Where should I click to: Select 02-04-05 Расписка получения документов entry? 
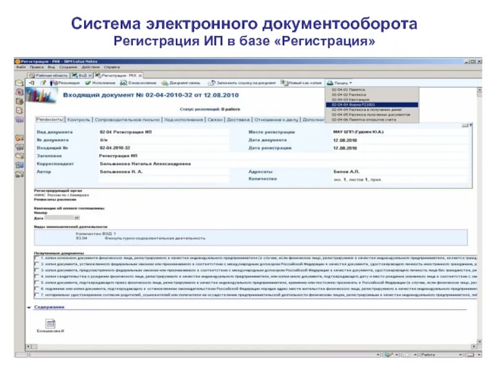pyautogui.click(x=372, y=115)
